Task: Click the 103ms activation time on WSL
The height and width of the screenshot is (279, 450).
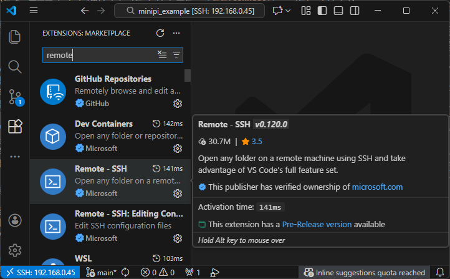Action: 168,258
